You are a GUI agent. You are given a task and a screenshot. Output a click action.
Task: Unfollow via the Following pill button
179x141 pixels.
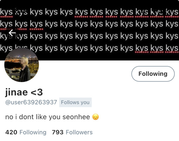153,74
